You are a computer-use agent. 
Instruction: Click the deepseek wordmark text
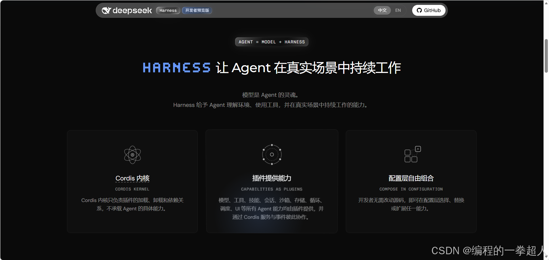tap(132, 10)
